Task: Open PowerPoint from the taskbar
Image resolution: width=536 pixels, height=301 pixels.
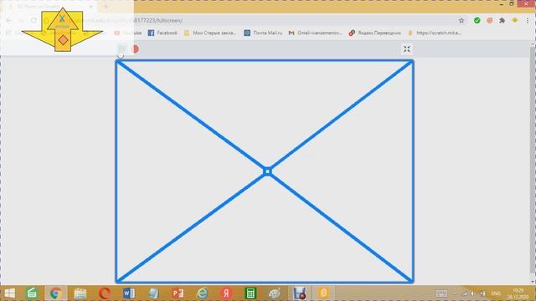Action: tap(178, 293)
